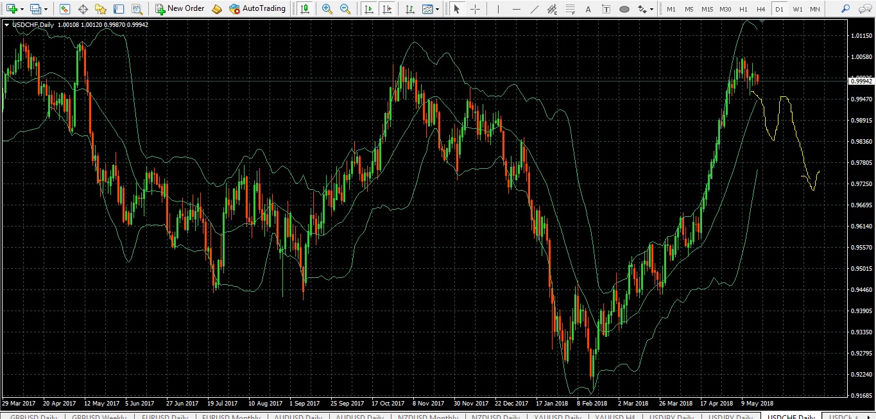This screenshot has width=876, height=419.
Task: Expand the profiles dropdown arrow
Action: pyautogui.click(x=46, y=10)
